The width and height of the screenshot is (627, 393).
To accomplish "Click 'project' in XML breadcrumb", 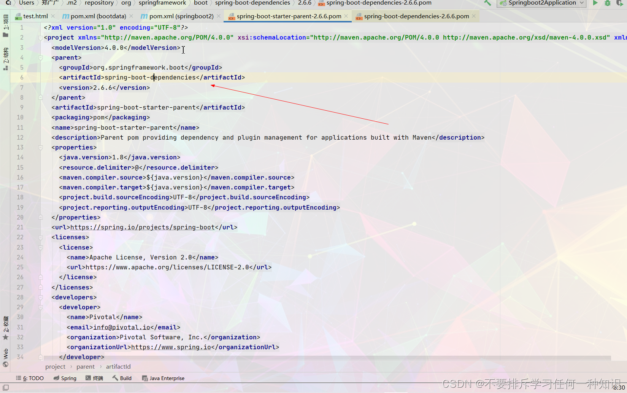I will (55, 367).
